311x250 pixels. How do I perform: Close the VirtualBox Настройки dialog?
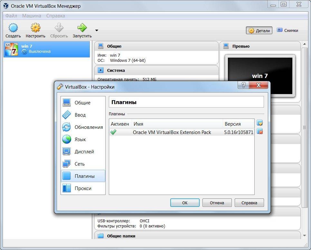(x=259, y=85)
